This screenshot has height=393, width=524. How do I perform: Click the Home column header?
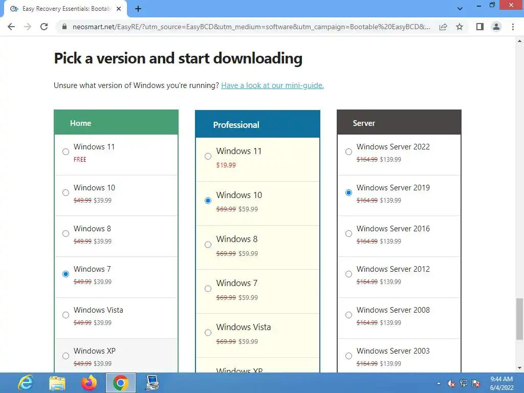[116, 122]
